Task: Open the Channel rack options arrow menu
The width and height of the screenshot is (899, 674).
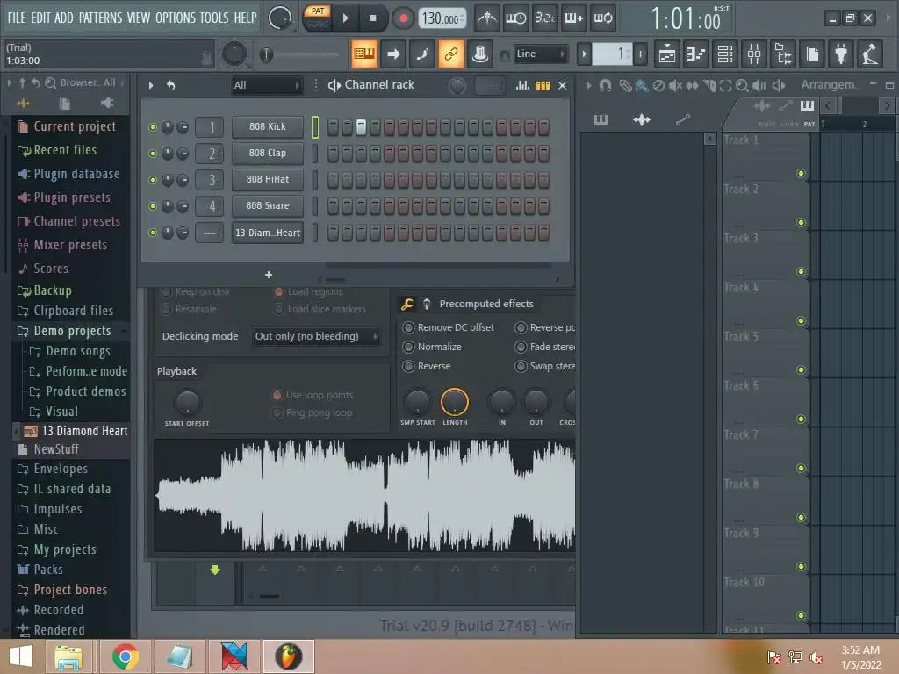Action: click(x=151, y=85)
